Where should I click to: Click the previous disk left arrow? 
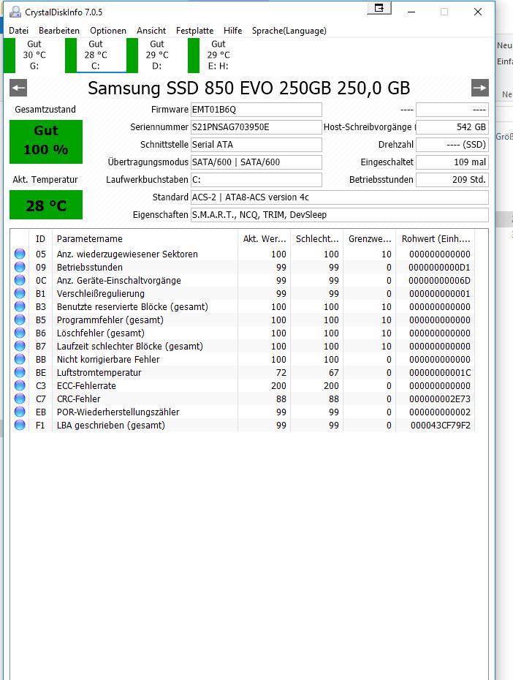(x=18, y=88)
